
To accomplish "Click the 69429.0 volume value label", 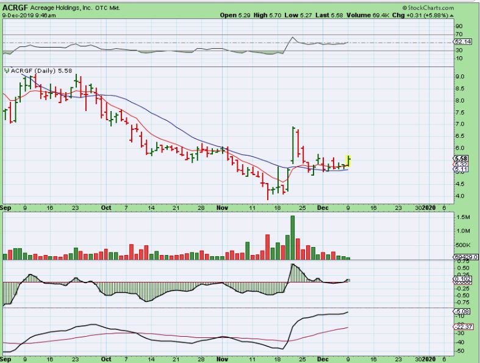I will point(466,257).
